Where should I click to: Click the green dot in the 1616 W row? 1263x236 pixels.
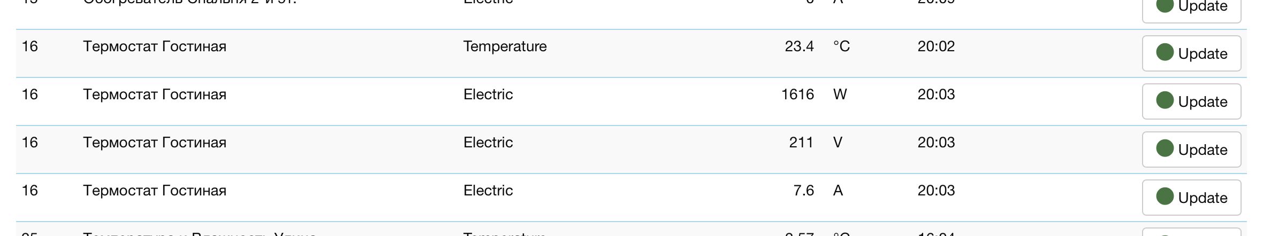(1165, 100)
